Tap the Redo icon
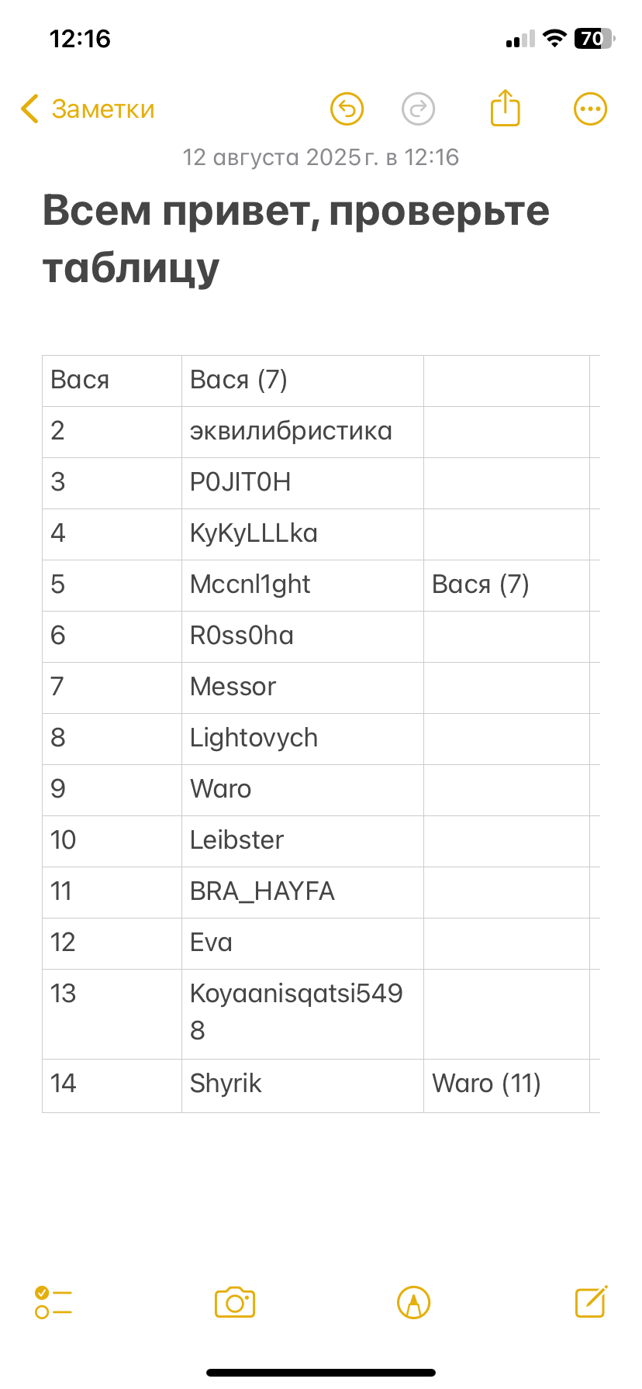Screen dimensions: 642x1389 pos(418,109)
